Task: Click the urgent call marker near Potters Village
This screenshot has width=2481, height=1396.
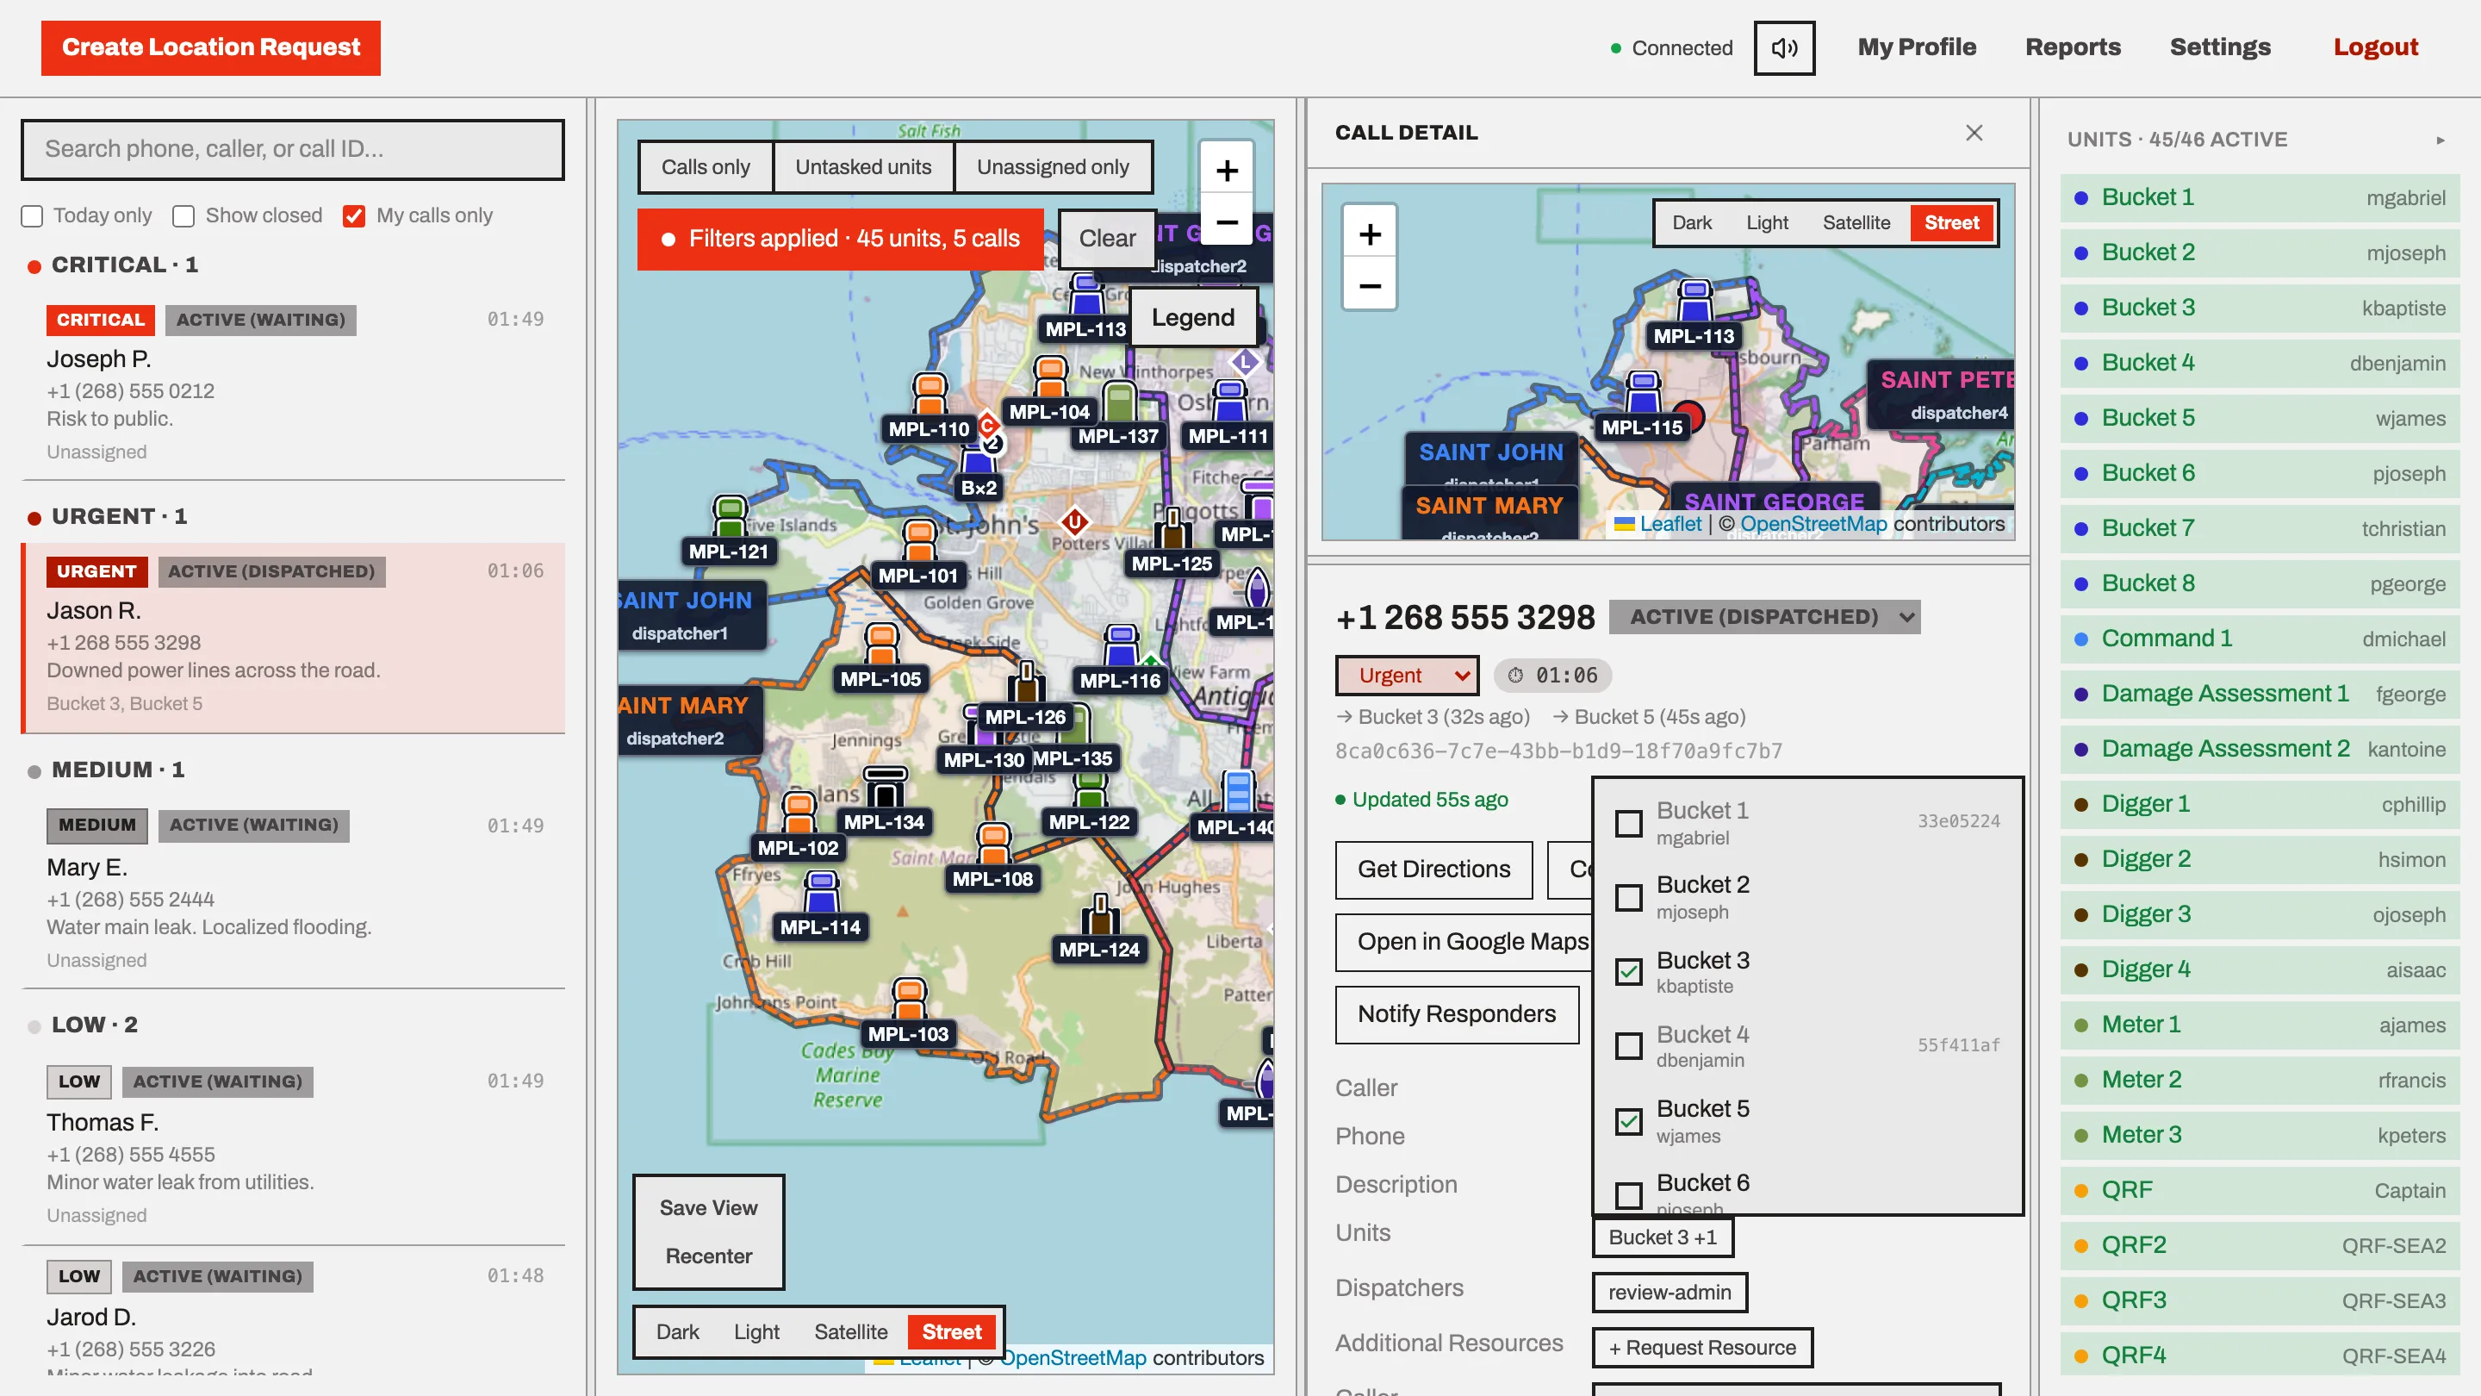Action: [1074, 521]
